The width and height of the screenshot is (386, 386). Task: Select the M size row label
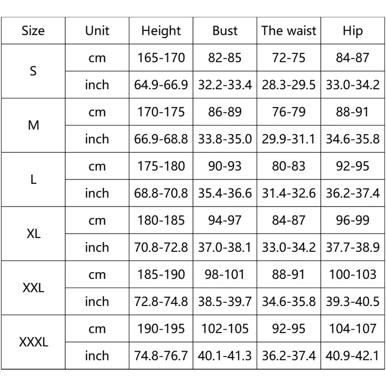[x=33, y=125]
